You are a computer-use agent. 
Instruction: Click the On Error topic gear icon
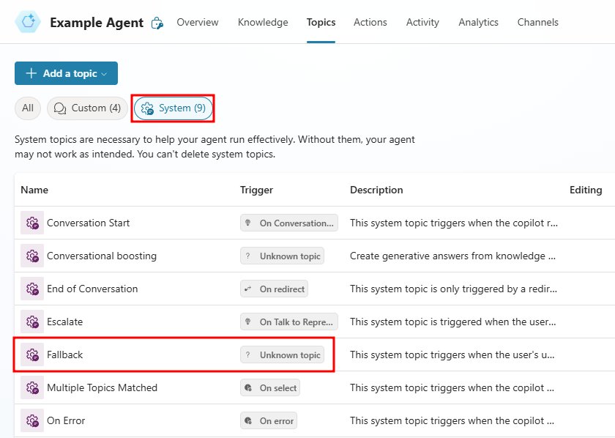32,420
